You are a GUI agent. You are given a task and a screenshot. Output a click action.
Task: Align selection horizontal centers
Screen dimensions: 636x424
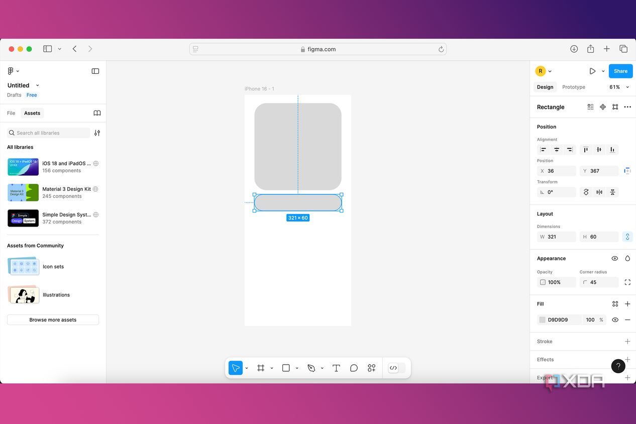tap(557, 150)
